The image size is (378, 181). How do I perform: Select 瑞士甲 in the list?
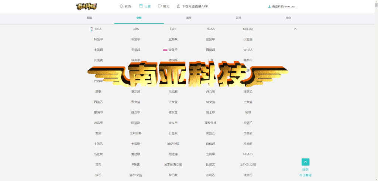tap(210, 112)
